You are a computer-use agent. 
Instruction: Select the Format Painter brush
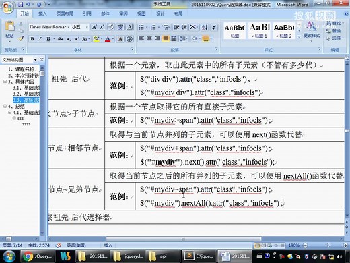[x=21, y=38]
